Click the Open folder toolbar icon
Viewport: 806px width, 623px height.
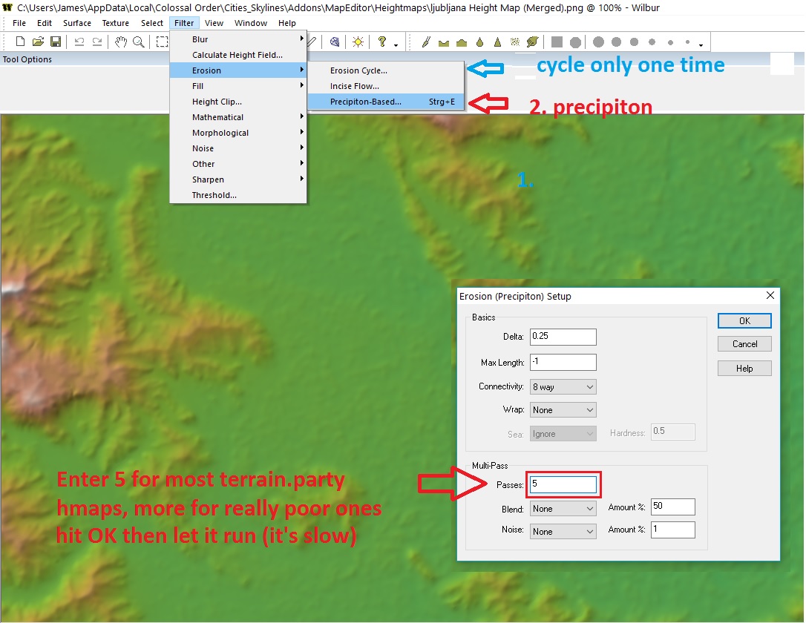38,42
